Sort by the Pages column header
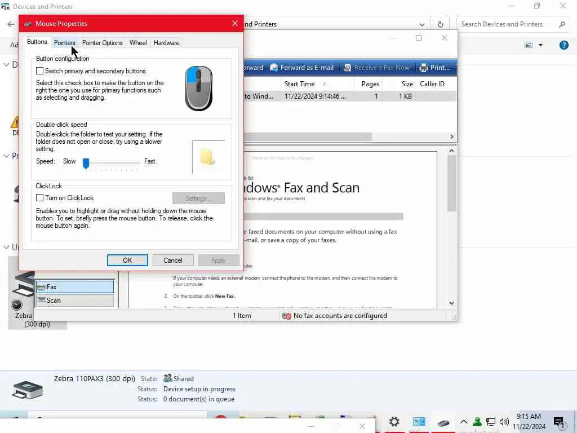The width and height of the screenshot is (577, 433). [x=368, y=84]
